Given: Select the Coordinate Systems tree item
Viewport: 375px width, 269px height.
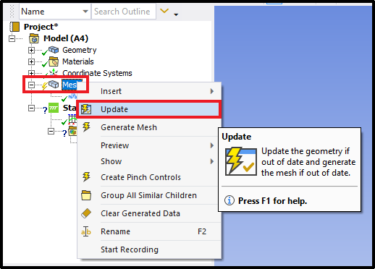Looking at the screenshot, I should pyautogui.click(x=97, y=73).
